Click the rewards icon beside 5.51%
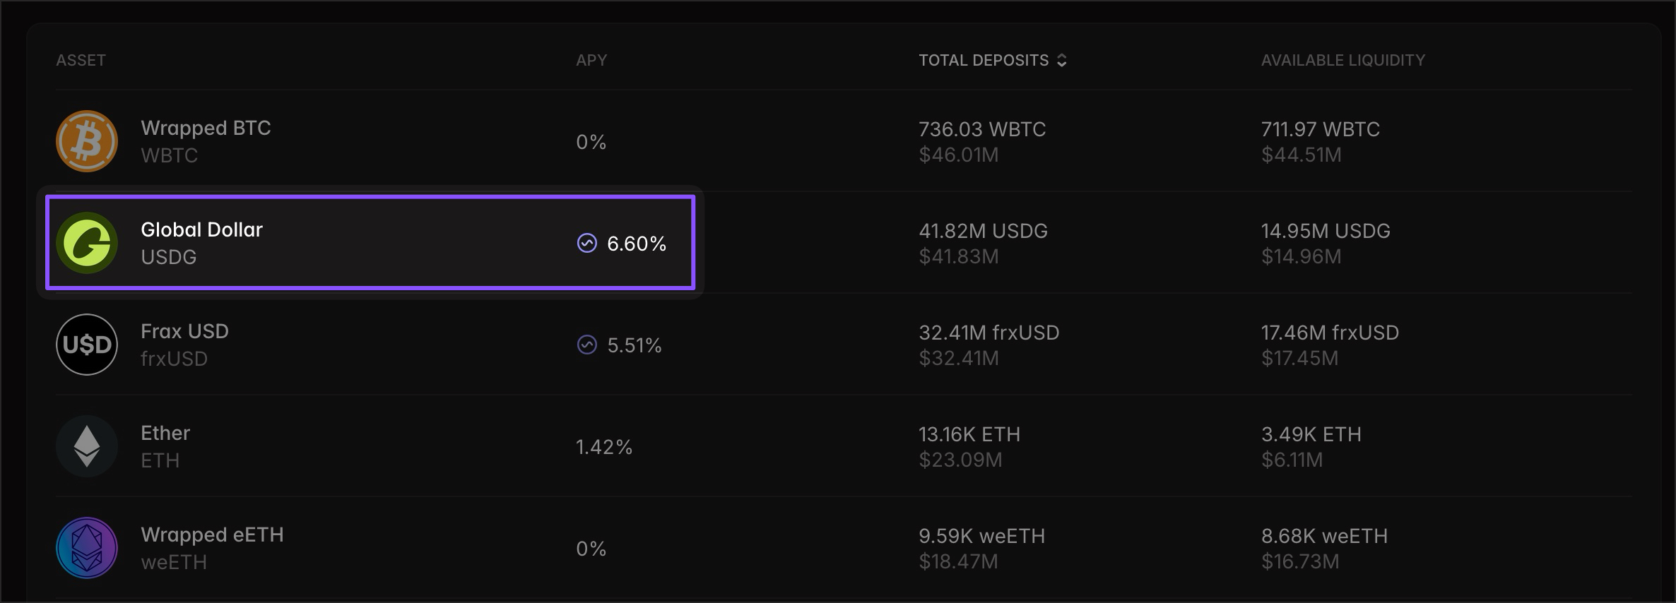 point(587,345)
